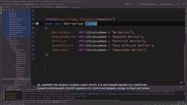The width and height of the screenshot is (187, 105).
Task: Open the Unit Tests tool window
Action: coord(31,102)
